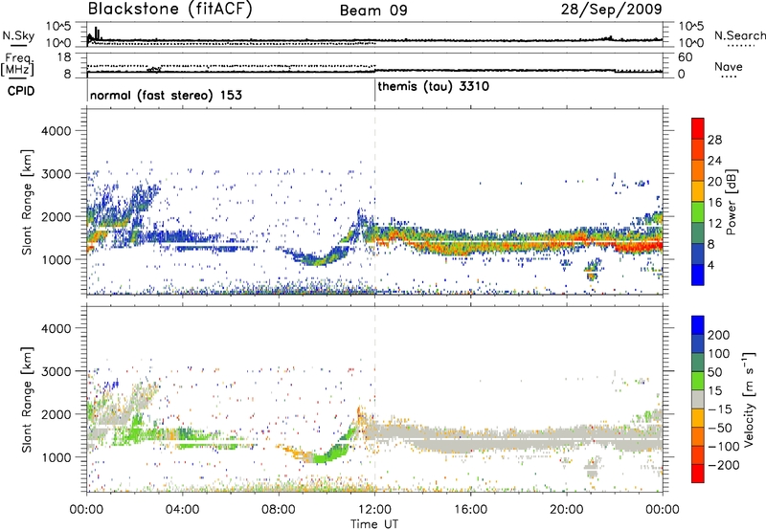The height and width of the screenshot is (530, 766).
Task: Click the '16:00' time tick label
Action: 470,510
